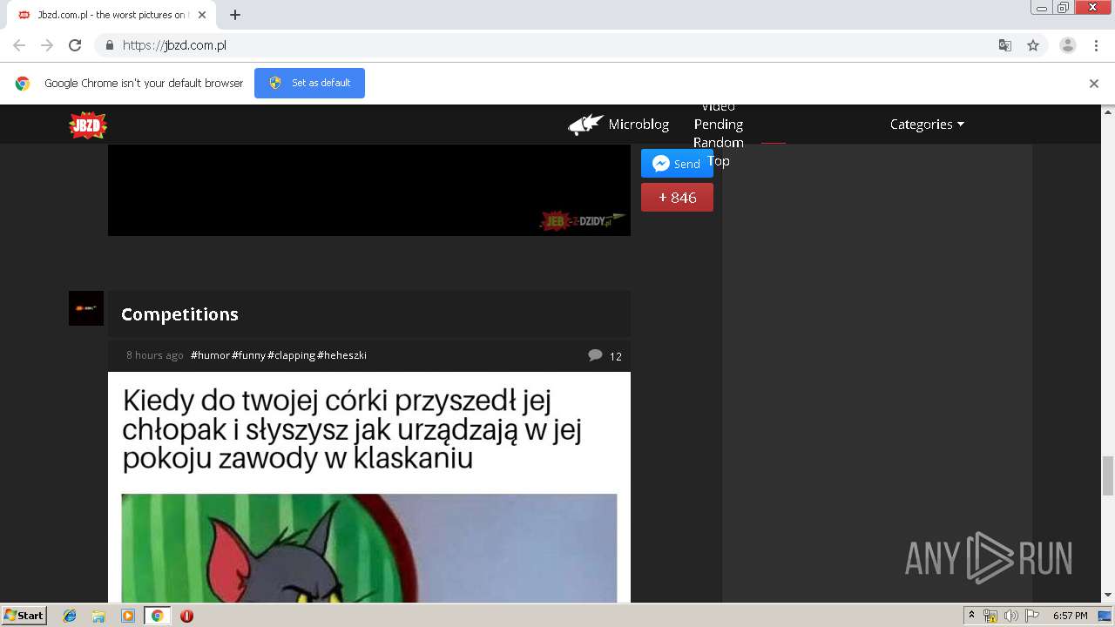Click scrollbar down arrow
The image size is (1115, 627).
(x=1108, y=596)
